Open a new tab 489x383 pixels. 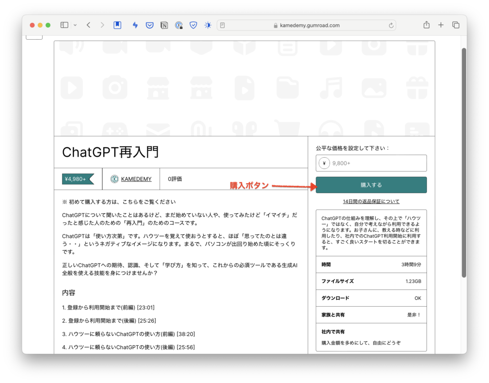tap(441, 25)
